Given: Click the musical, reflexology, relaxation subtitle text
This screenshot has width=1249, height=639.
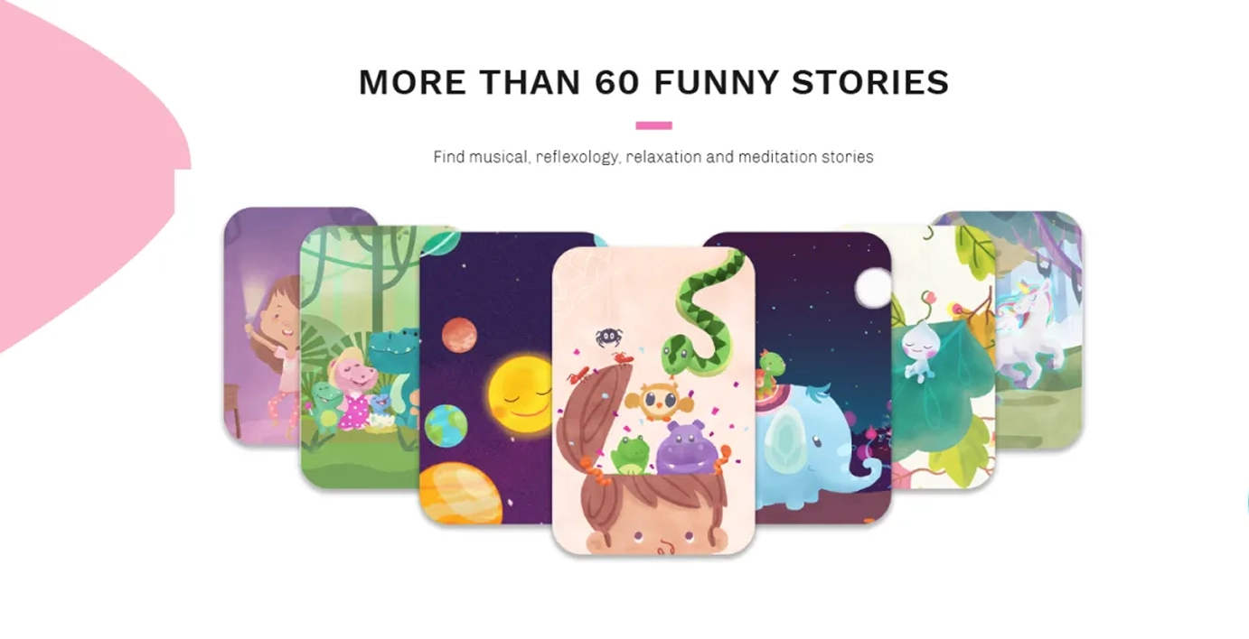Looking at the screenshot, I should pos(653,157).
